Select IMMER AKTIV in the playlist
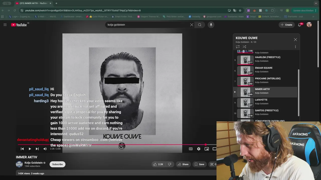Screen dimensions: 321x180 [266, 92]
